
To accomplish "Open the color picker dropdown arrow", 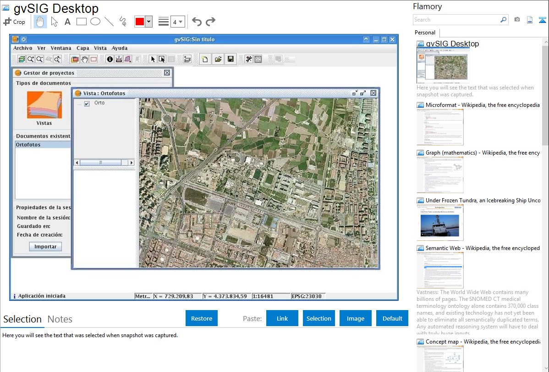I will pyautogui.click(x=148, y=22).
